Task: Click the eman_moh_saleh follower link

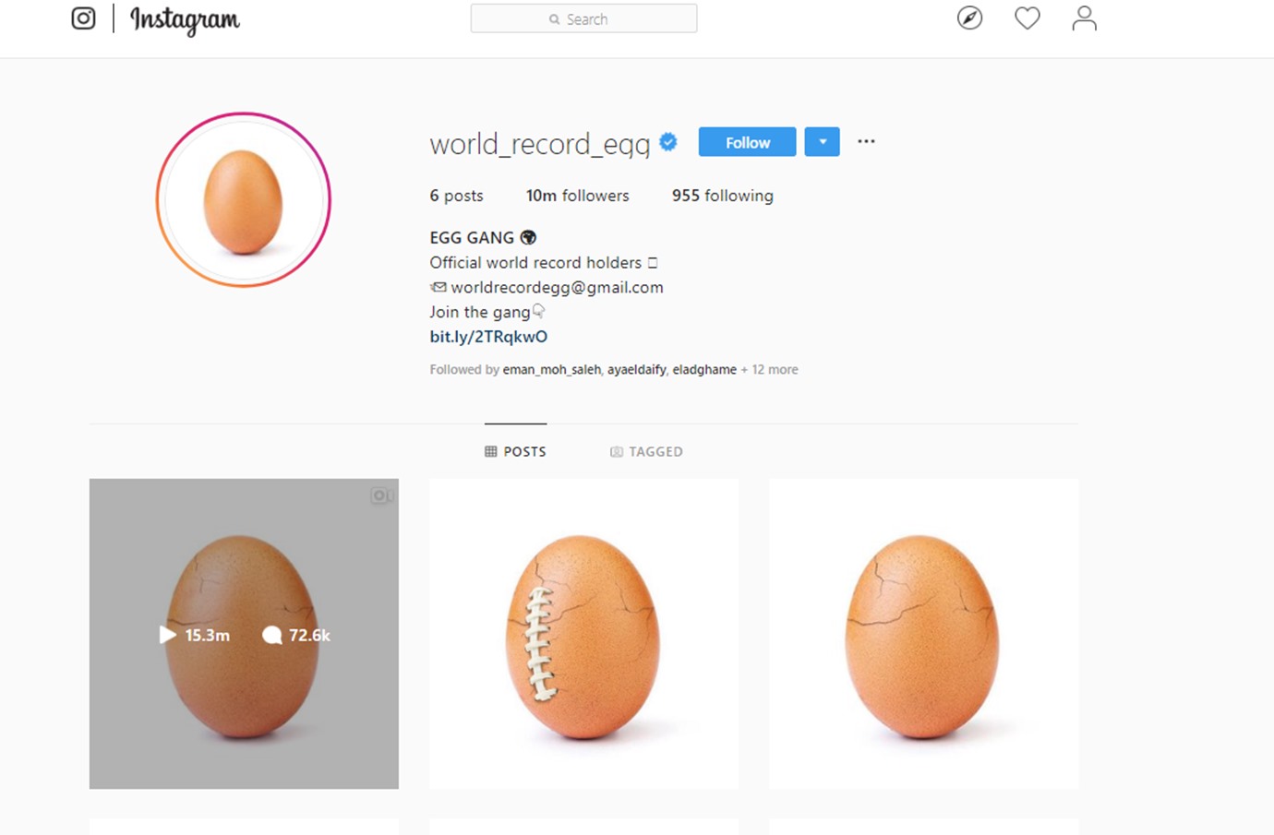Action: pyautogui.click(x=551, y=370)
